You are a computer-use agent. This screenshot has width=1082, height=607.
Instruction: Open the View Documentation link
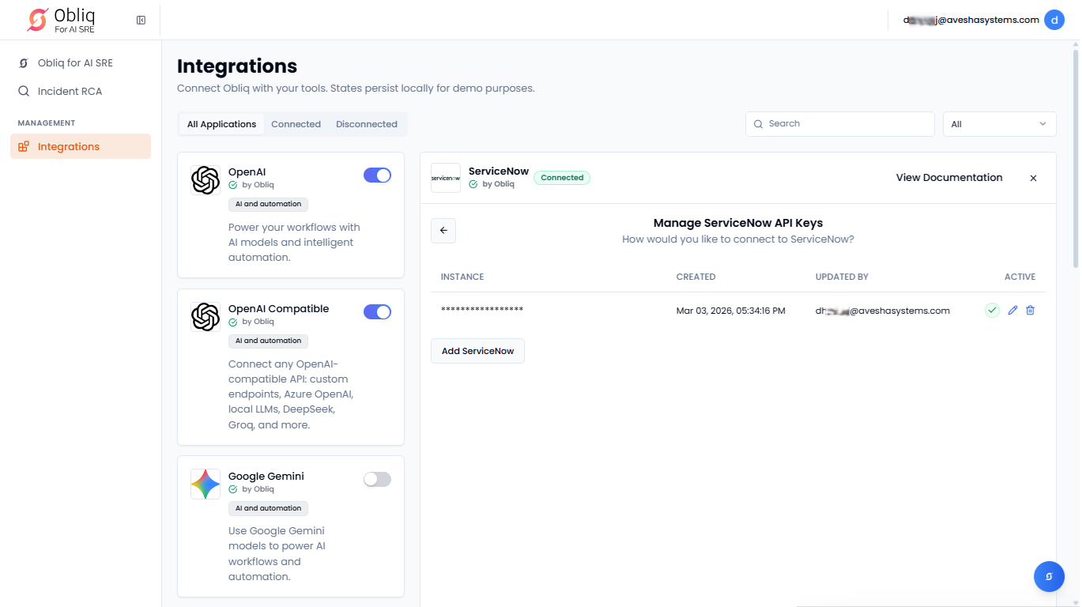[948, 178]
